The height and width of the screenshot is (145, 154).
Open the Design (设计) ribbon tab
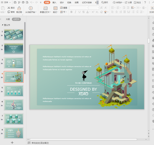(62, 2)
